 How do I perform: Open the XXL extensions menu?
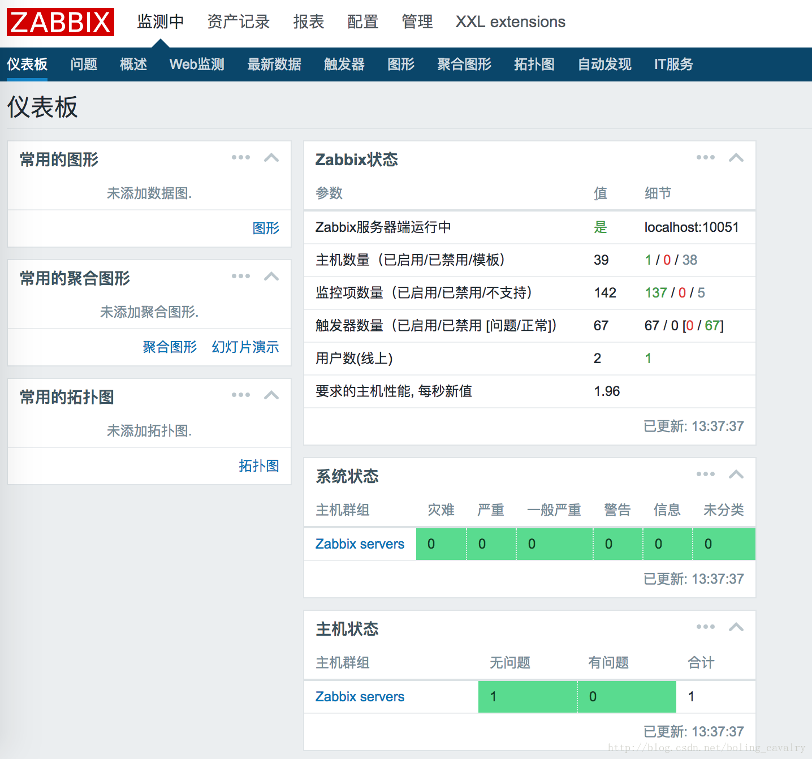click(x=511, y=21)
